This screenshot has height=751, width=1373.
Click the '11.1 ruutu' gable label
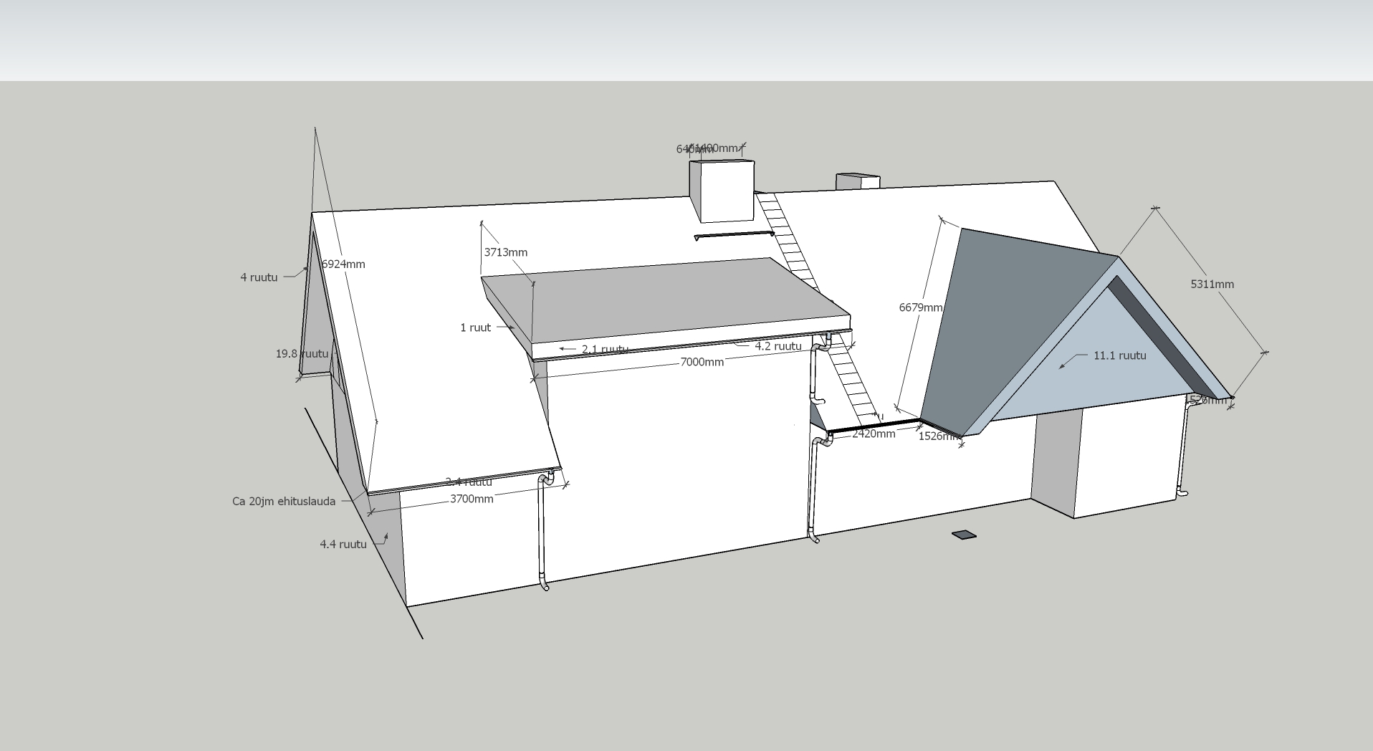(x=1119, y=355)
